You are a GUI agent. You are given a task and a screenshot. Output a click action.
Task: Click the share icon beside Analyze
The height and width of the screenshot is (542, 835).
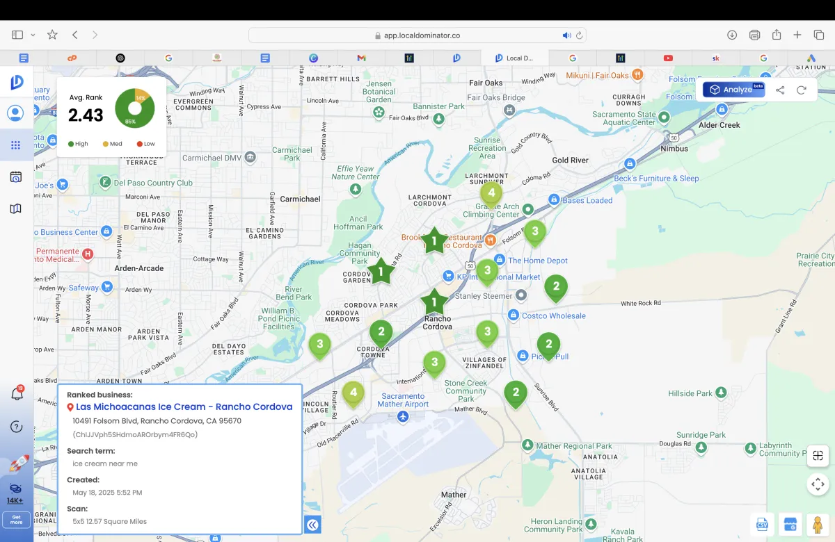pos(780,90)
